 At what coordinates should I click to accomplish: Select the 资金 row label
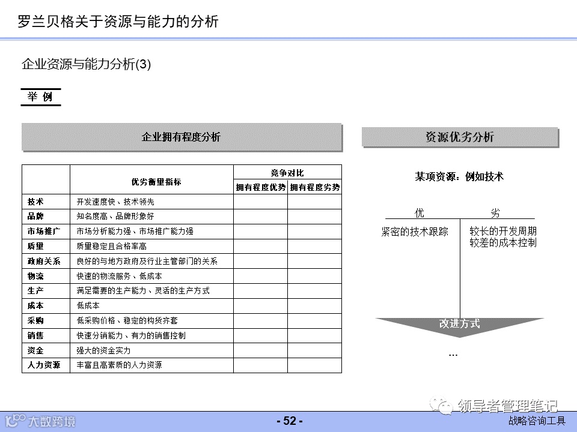(35, 350)
